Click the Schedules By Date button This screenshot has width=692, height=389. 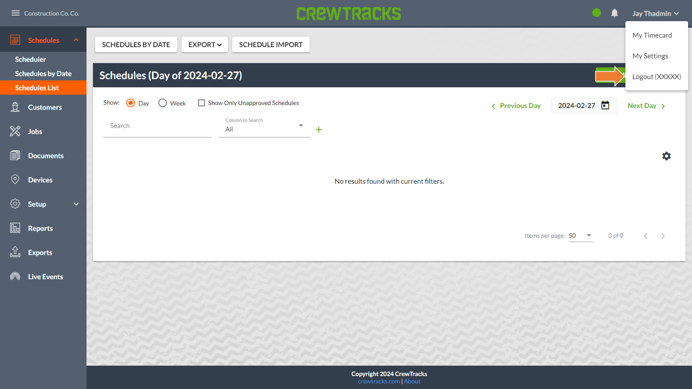[x=136, y=45]
